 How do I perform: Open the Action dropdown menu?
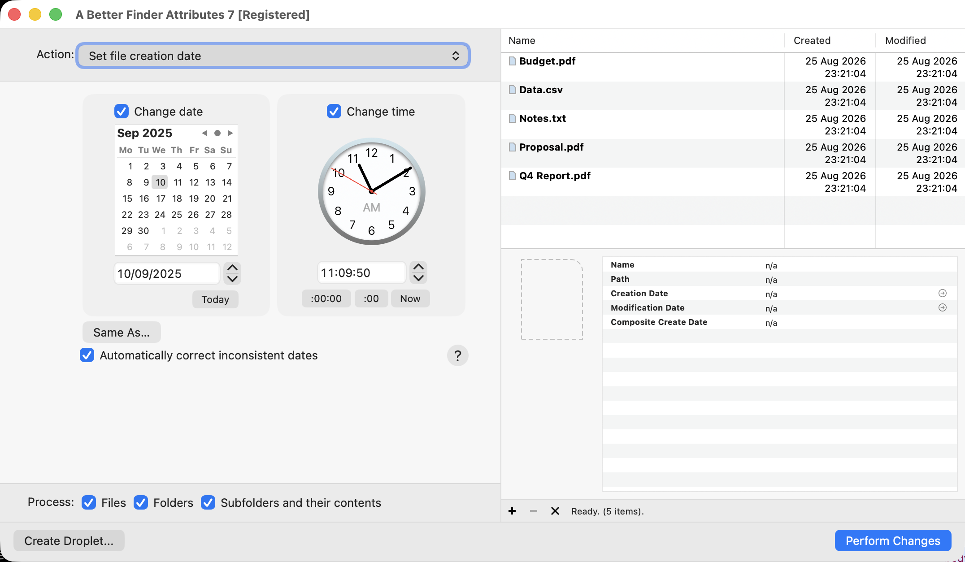273,56
